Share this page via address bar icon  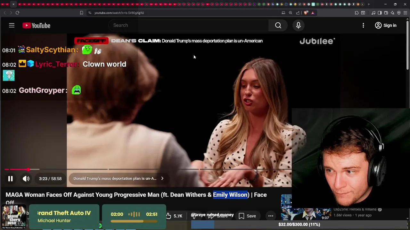pos(298,13)
